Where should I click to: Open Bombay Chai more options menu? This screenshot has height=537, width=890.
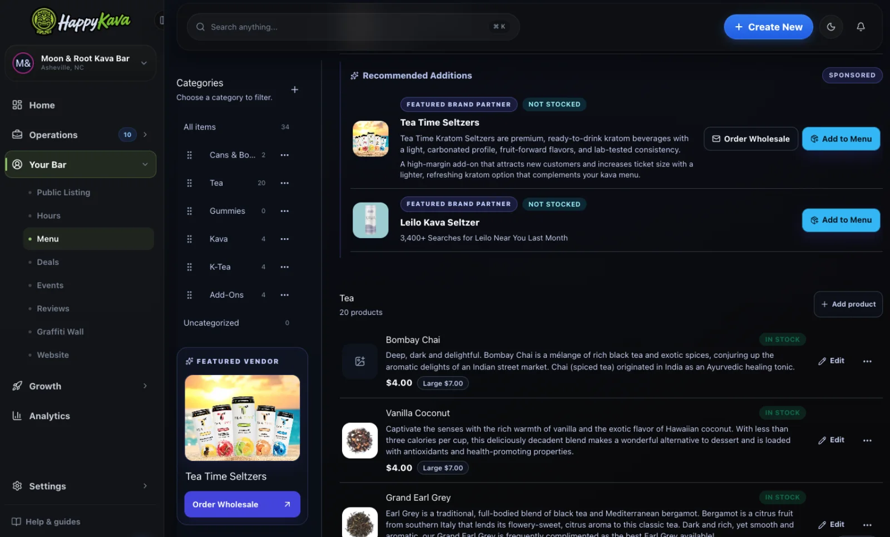867,361
